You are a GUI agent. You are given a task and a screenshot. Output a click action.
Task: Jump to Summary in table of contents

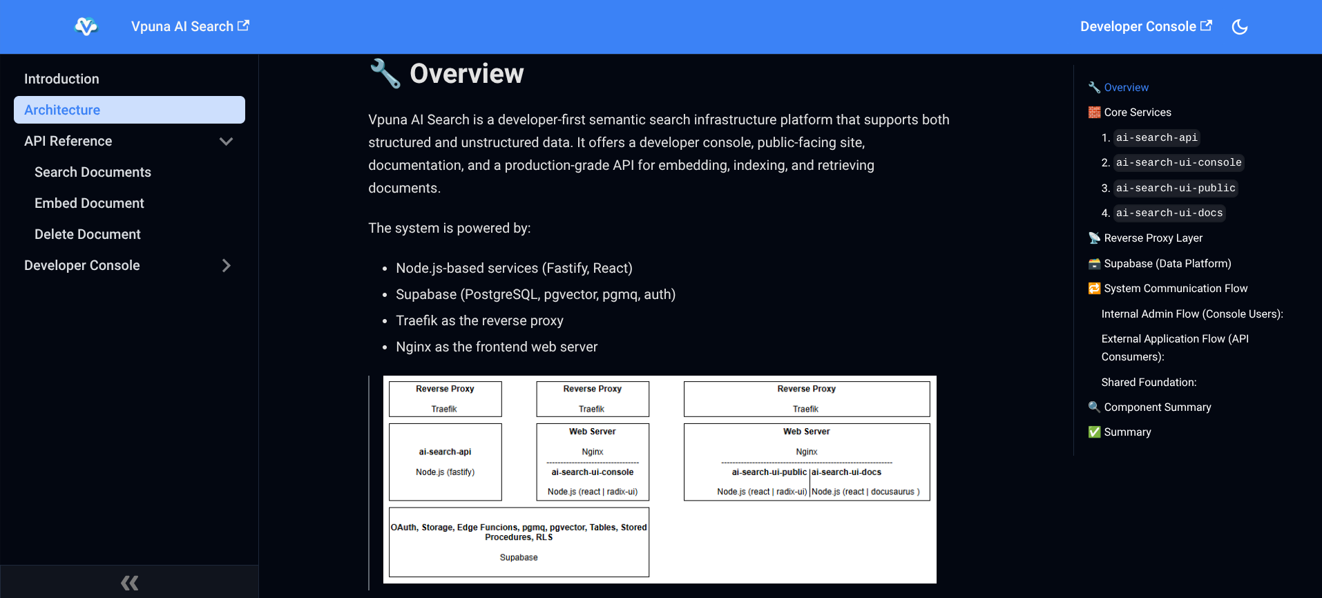[1120, 432]
